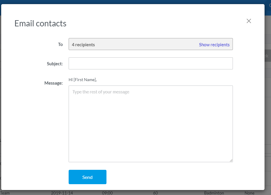Close the Email contacts dialog
The image size is (271, 195).
coord(249,21)
